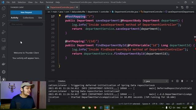Click 'department' breadcrumb segment
196x110 pixels.
pos(93,12)
